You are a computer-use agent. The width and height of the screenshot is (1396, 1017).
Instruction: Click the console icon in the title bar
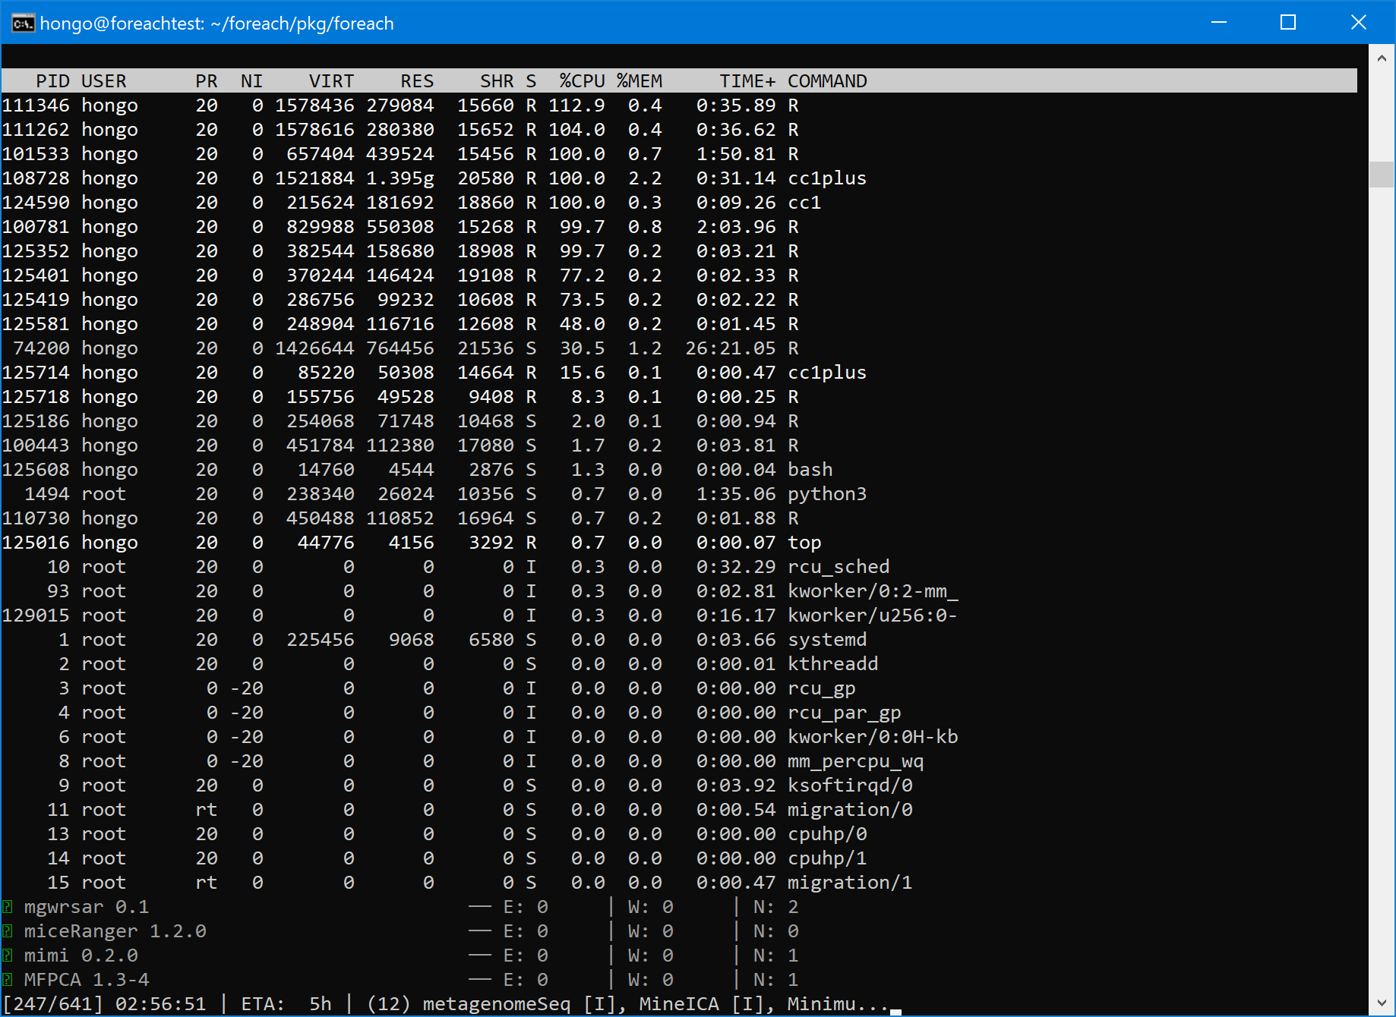pos(23,23)
